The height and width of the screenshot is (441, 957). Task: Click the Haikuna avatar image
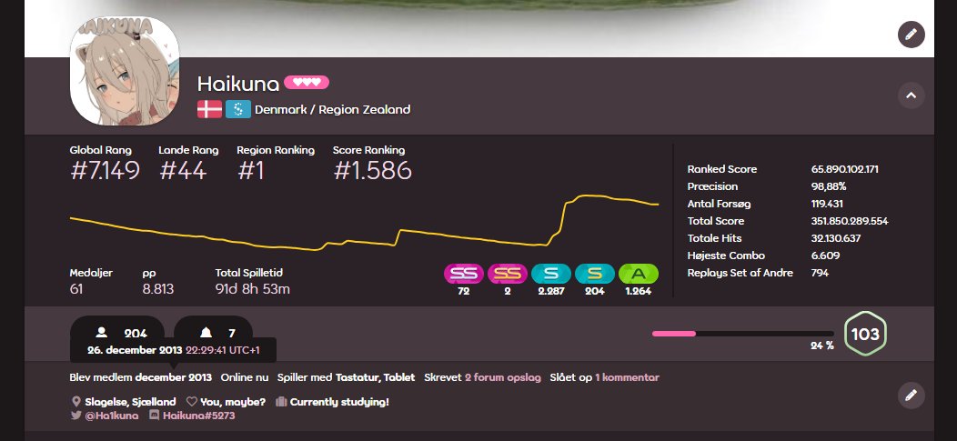point(125,71)
